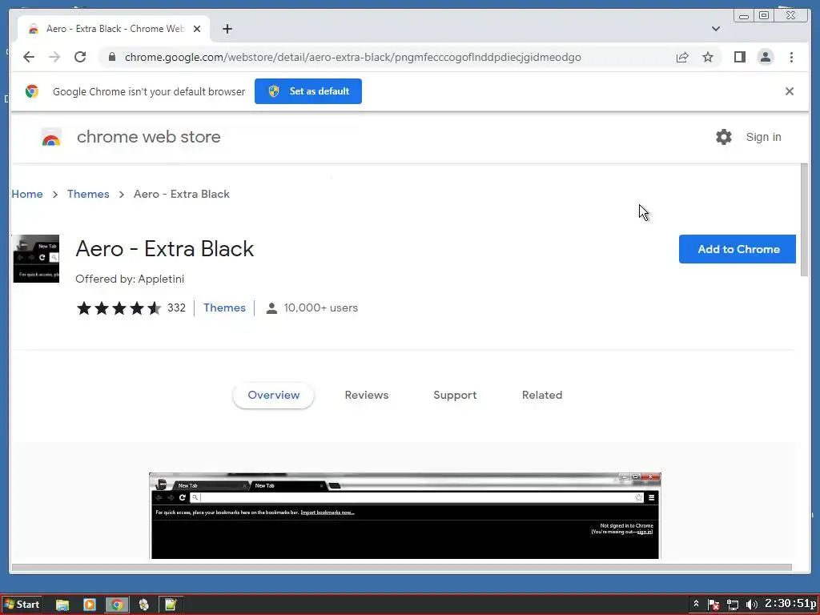Open the Chrome side panel
This screenshot has height=615, width=820.
click(739, 57)
